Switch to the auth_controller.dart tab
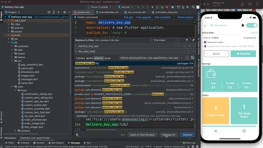Screen dimensions: 263x148 tap(136, 12)
